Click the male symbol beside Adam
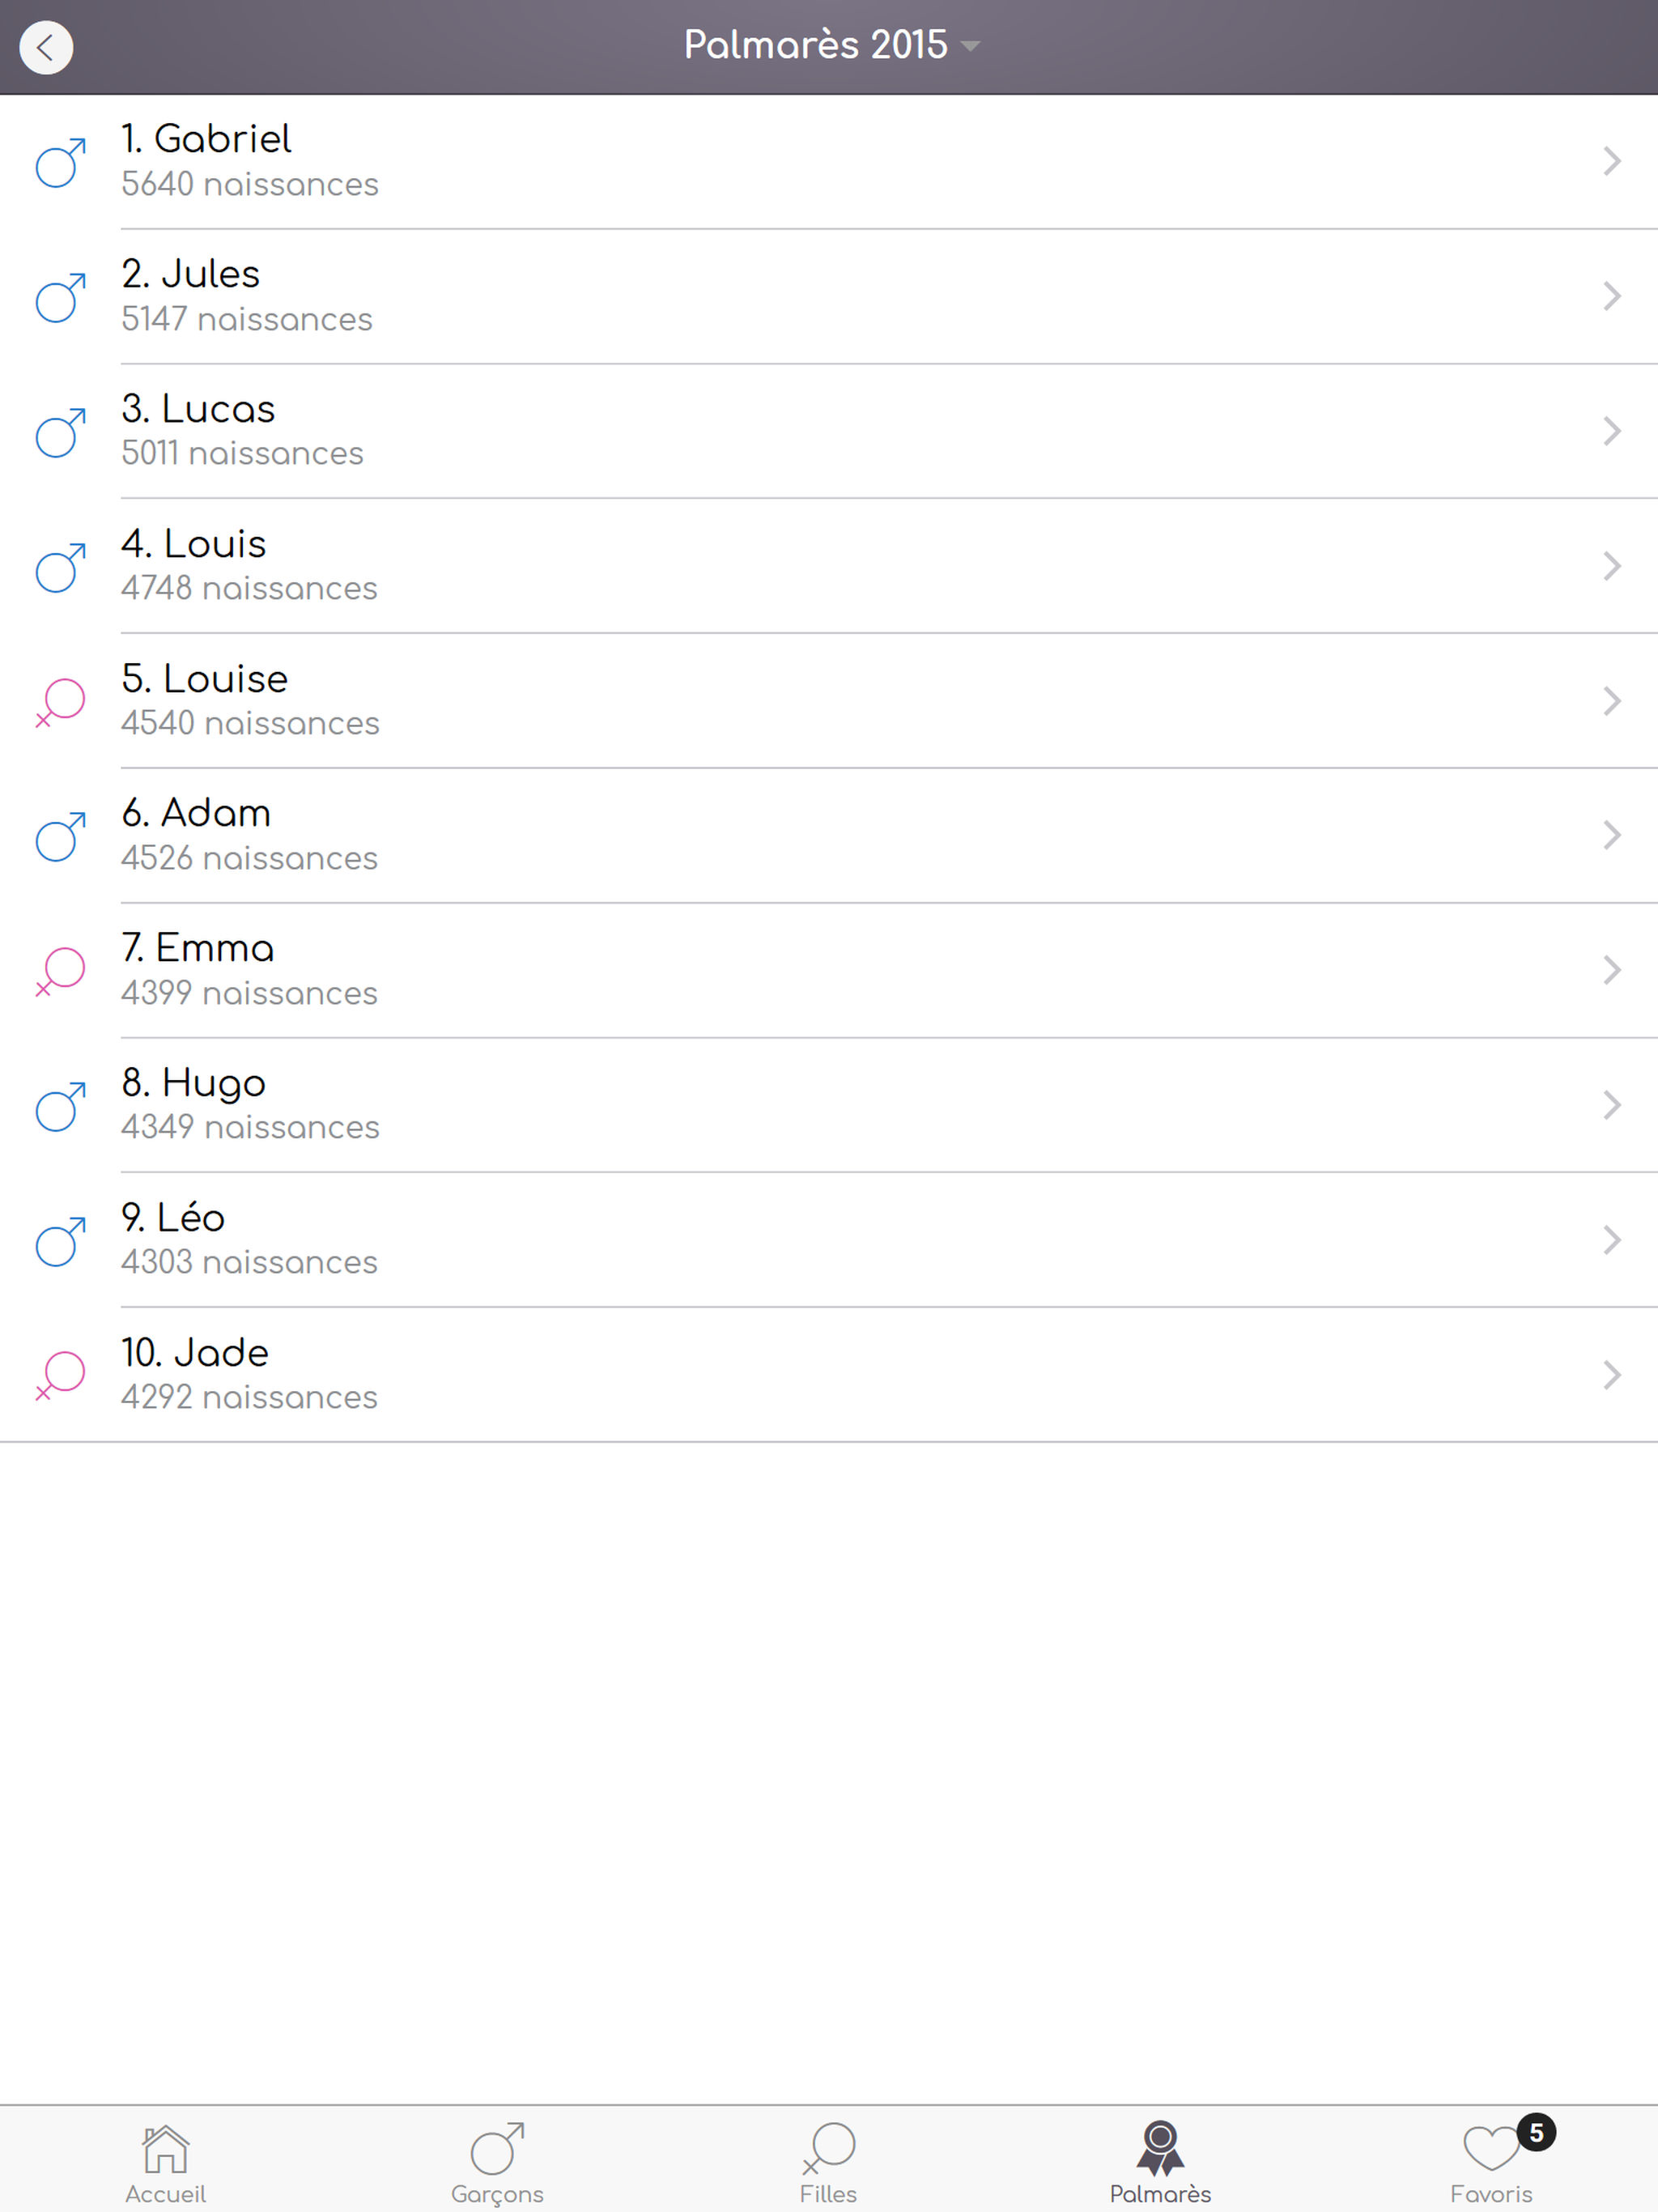The width and height of the screenshot is (1658, 2212). (x=61, y=837)
